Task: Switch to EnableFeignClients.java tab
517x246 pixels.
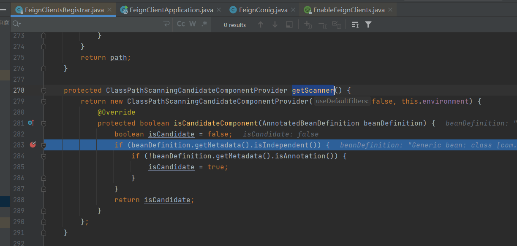Action: pyautogui.click(x=348, y=10)
